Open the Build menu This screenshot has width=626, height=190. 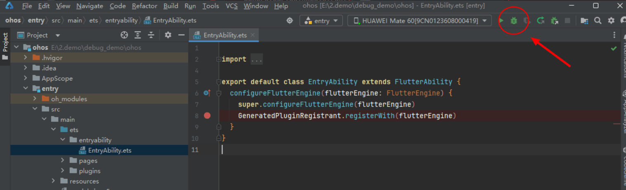[171, 6]
